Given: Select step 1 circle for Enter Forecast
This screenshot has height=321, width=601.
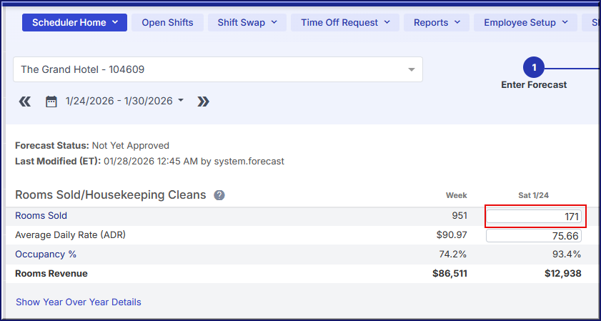Looking at the screenshot, I should 534,68.
